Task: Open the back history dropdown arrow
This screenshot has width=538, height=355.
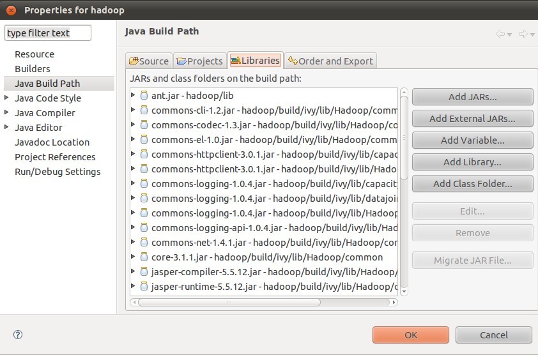Action: pos(509,34)
